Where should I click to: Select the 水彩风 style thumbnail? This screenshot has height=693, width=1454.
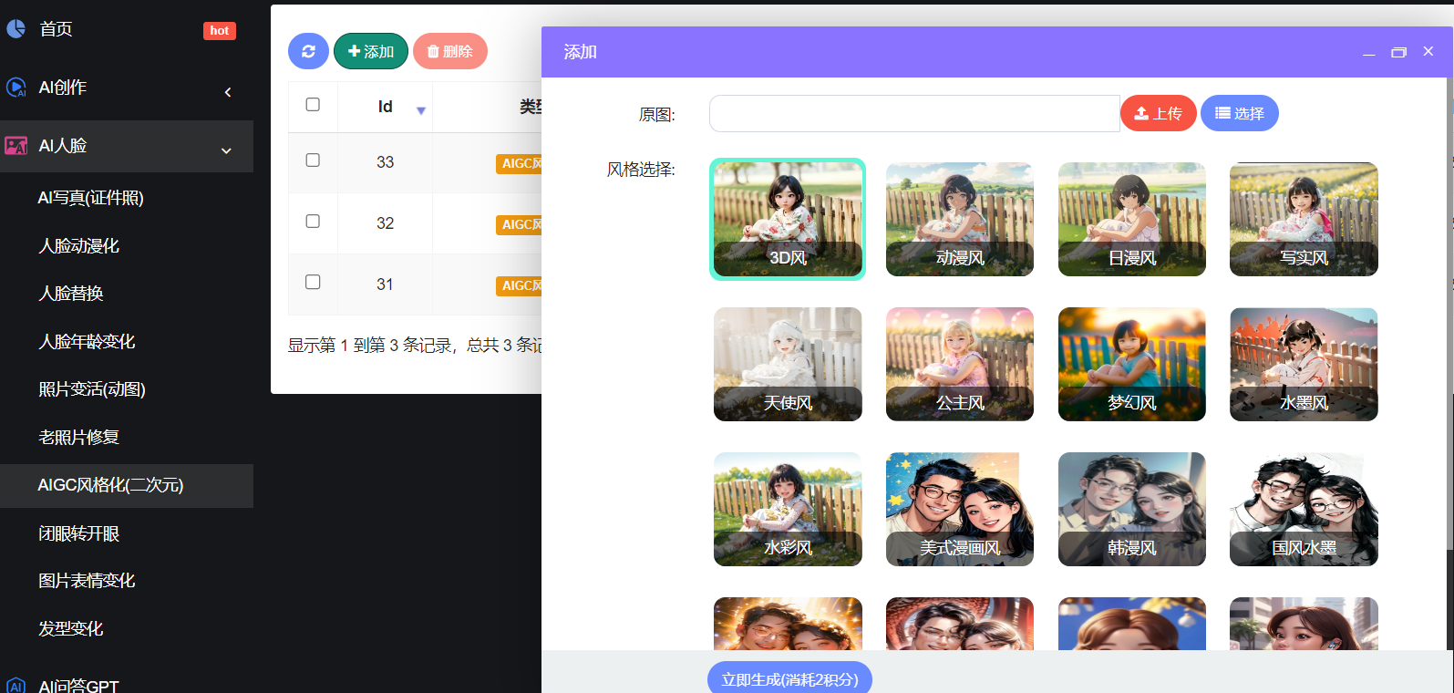click(788, 509)
